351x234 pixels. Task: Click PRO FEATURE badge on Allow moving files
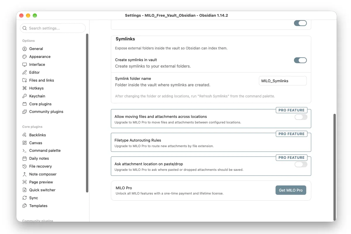291,110
